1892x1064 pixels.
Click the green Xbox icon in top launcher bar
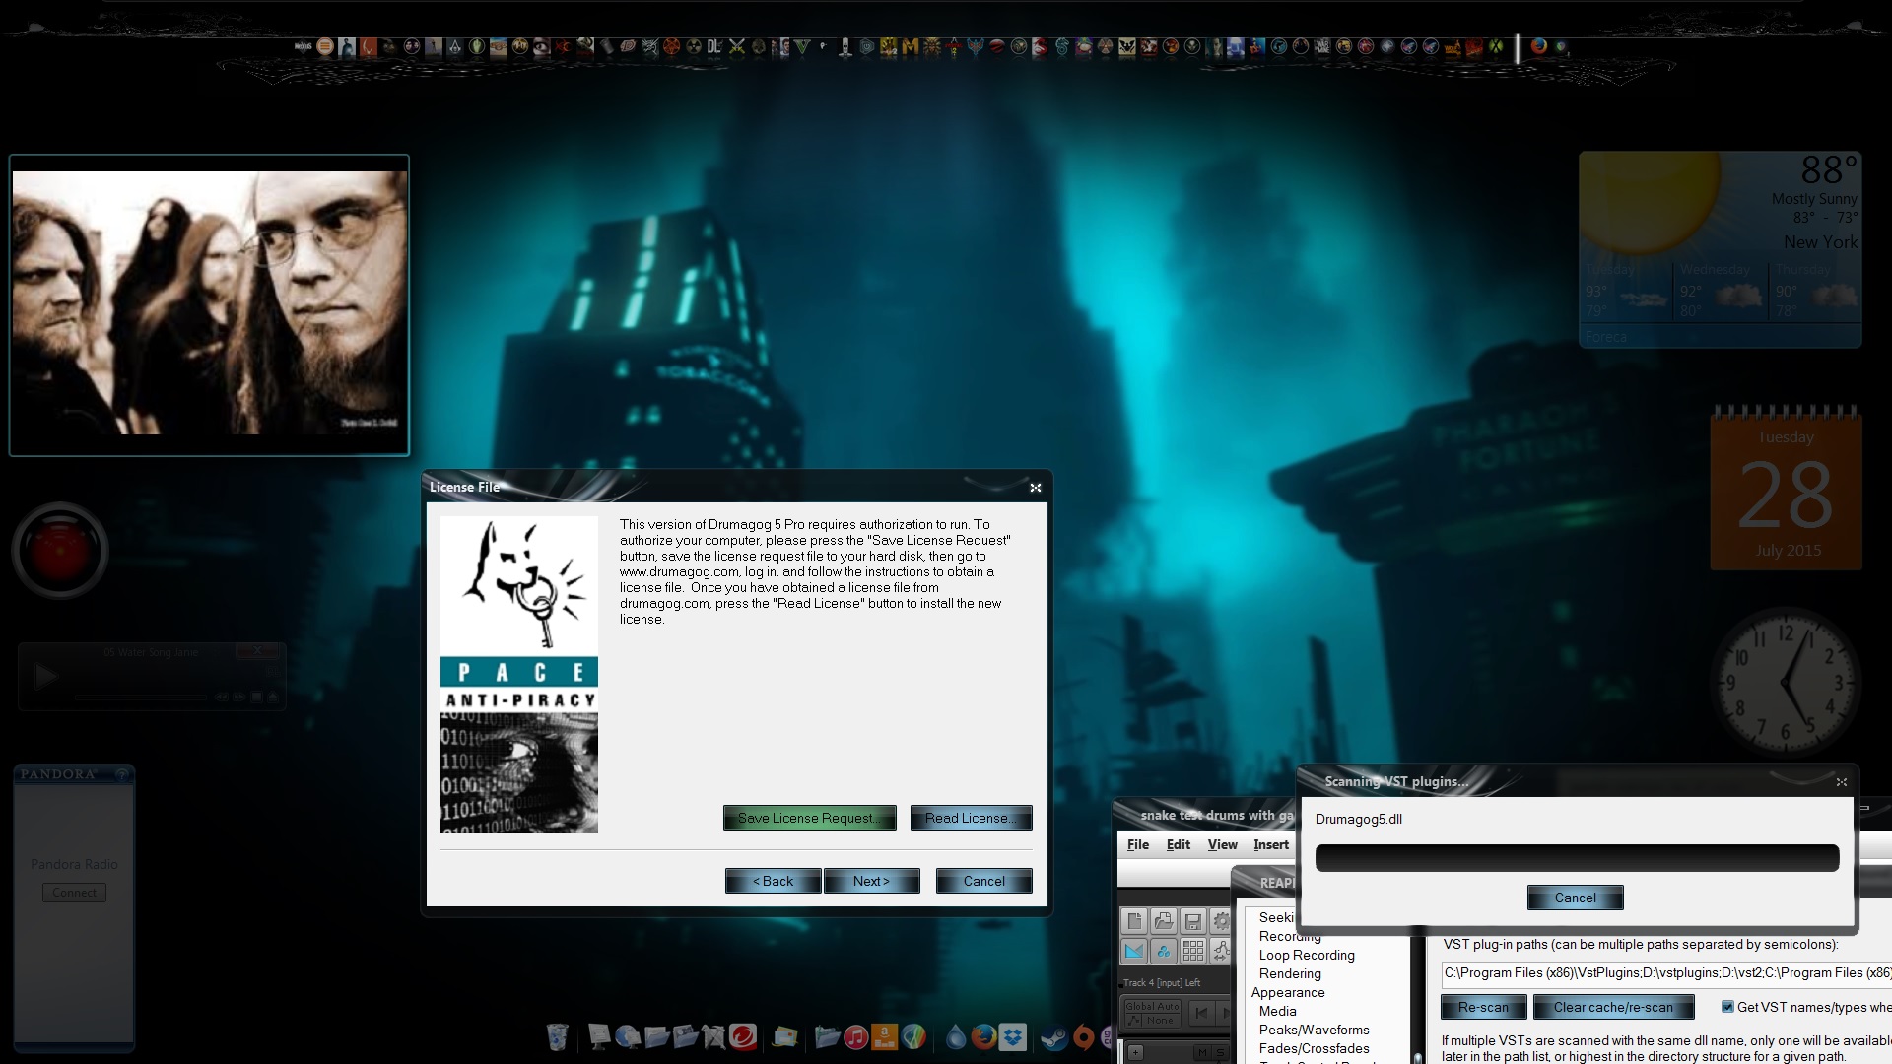pos(1496,46)
